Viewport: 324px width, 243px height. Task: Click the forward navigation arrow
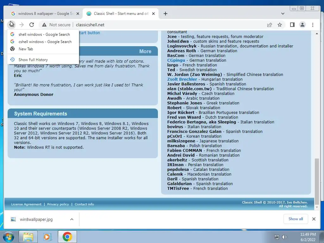coord(22,25)
